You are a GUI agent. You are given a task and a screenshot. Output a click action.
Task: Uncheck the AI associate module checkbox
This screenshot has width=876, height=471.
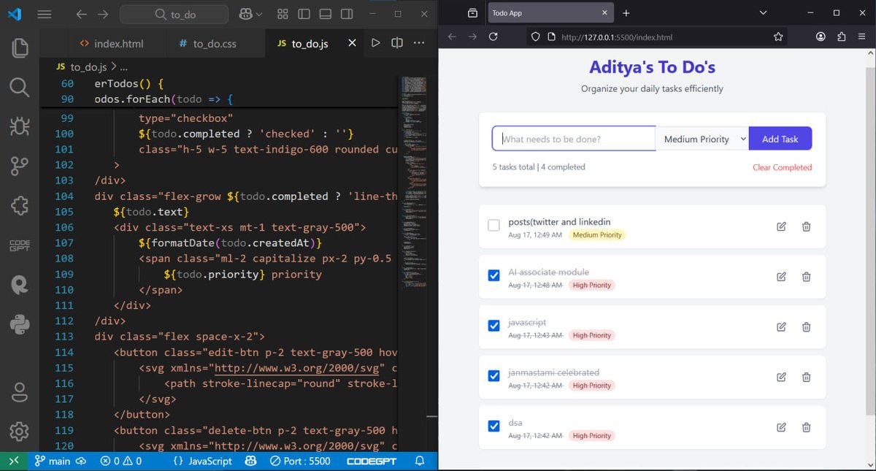[x=493, y=275]
